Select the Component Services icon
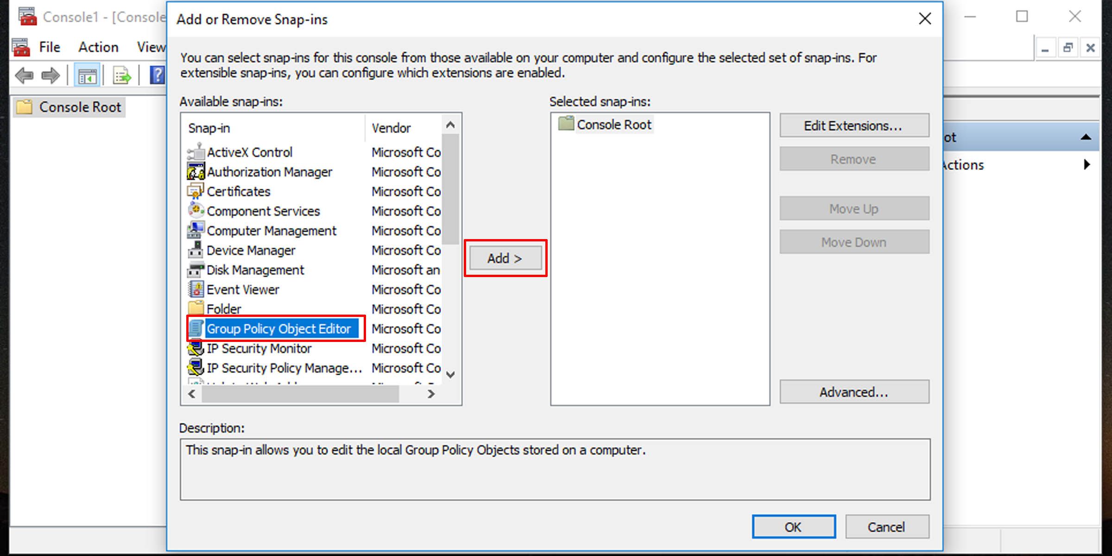The width and height of the screenshot is (1112, 556). pos(196,211)
